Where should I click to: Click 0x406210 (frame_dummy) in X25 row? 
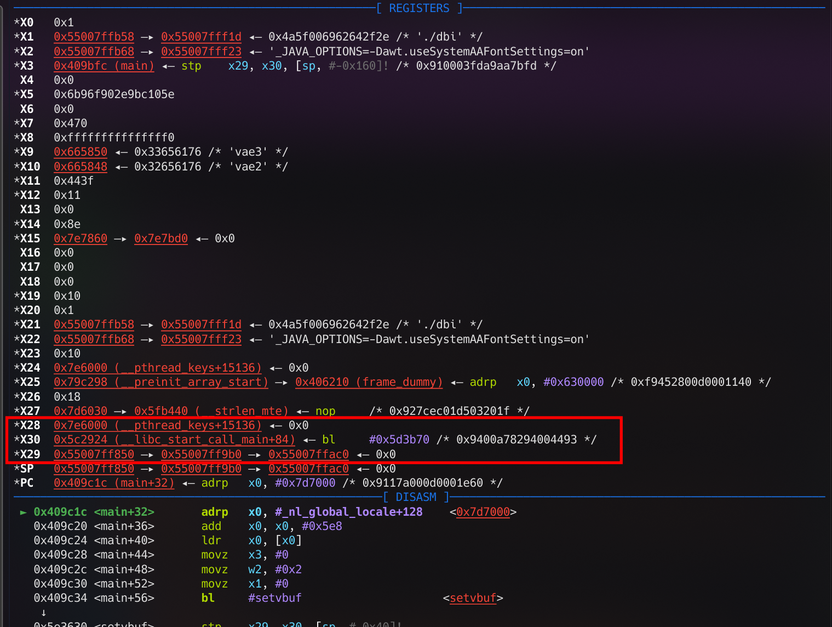point(369,382)
